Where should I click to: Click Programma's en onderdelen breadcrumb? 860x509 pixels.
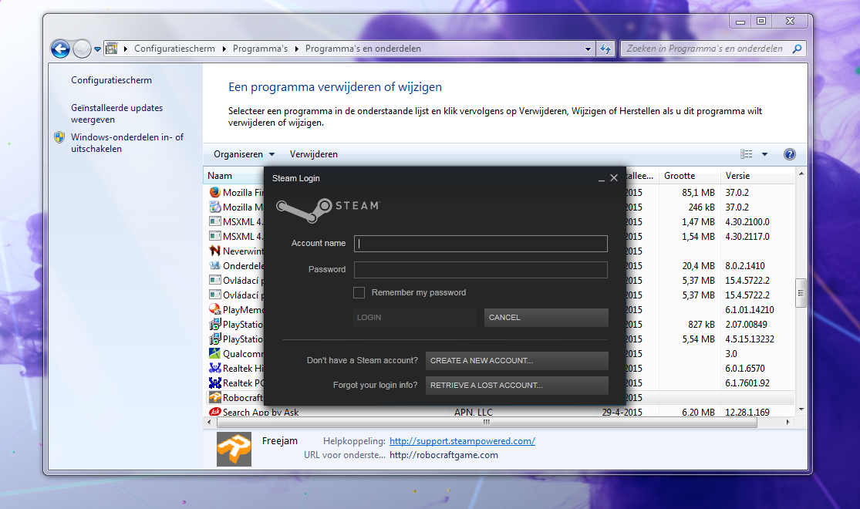coord(363,49)
